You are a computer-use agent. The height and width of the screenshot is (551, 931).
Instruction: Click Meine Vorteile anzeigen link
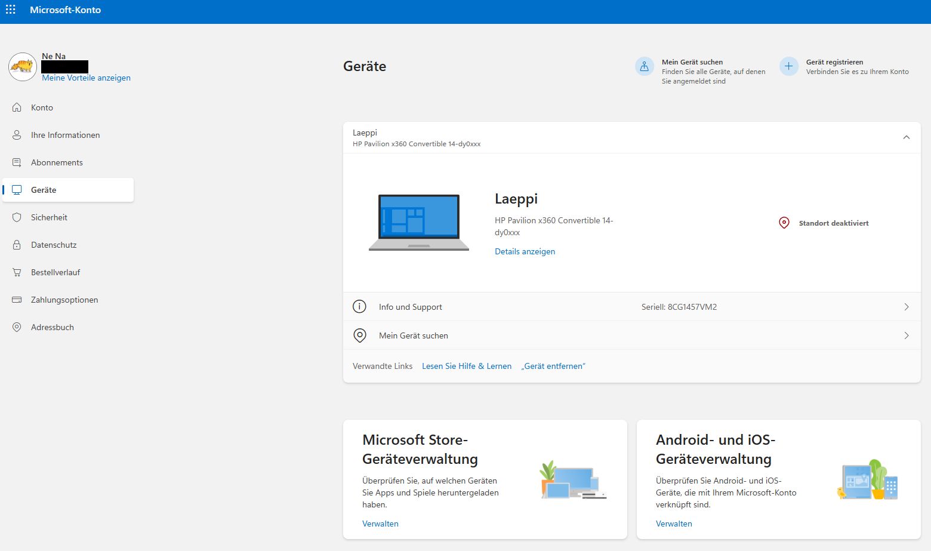tap(86, 78)
